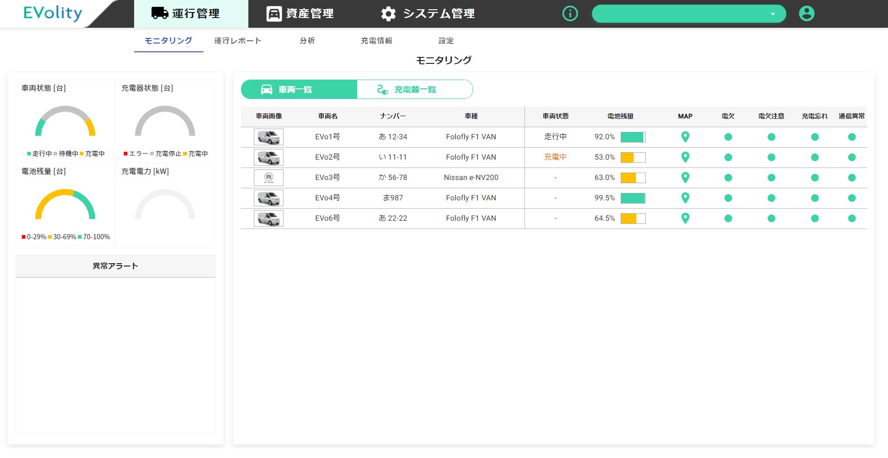Click battery bar showing 92.0%
Screen dimensions: 888x458
tap(633, 137)
